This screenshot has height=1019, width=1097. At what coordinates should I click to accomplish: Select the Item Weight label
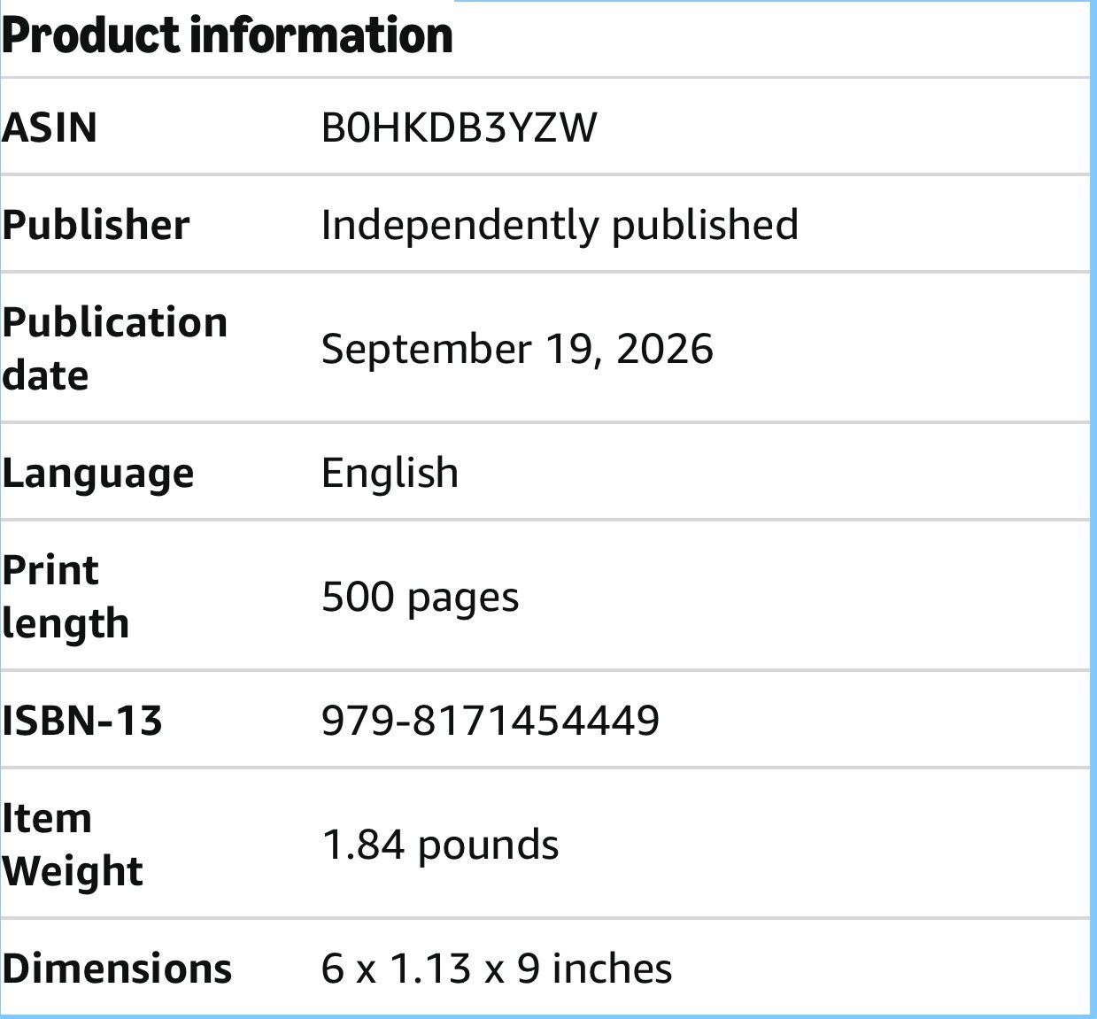[x=73, y=845]
